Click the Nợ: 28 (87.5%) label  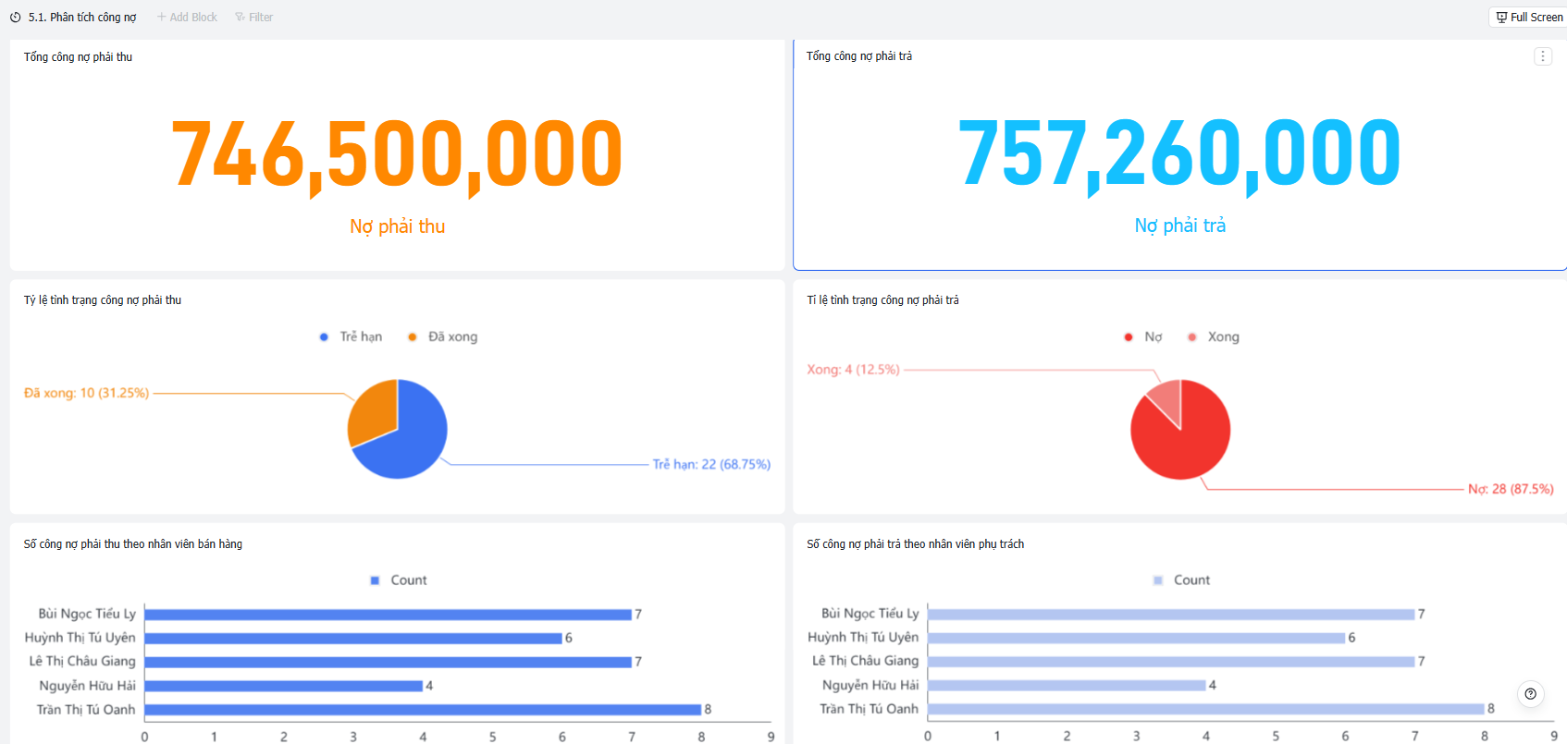tap(1511, 489)
